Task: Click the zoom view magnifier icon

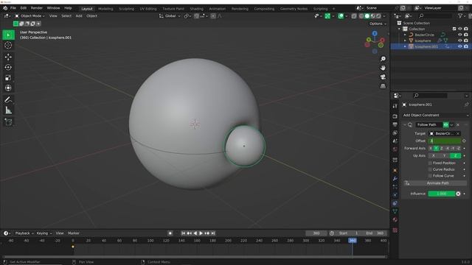Action: click(x=383, y=59)
